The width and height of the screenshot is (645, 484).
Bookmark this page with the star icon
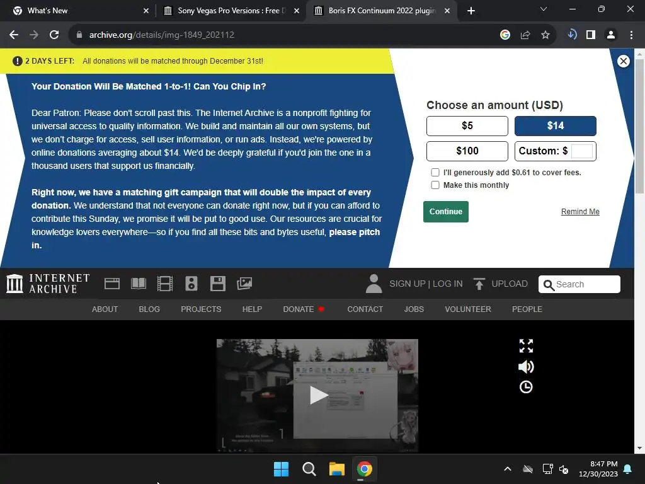(x=545, y=35)
